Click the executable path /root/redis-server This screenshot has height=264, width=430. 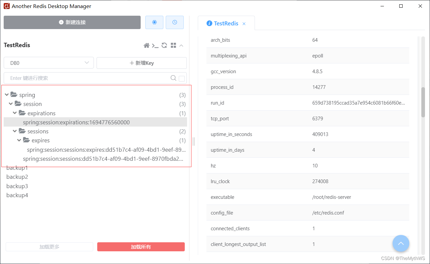pos(332,197)
